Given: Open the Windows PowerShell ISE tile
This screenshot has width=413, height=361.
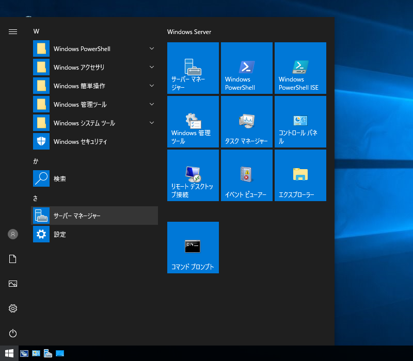Looking at the screenshot, I should 300,68.
